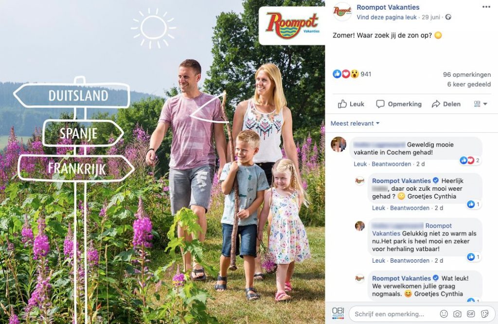Toggle Leuk on the Cochem comment
The height and width of the screenshot is (324, 498).
click(x=360, y=164)
